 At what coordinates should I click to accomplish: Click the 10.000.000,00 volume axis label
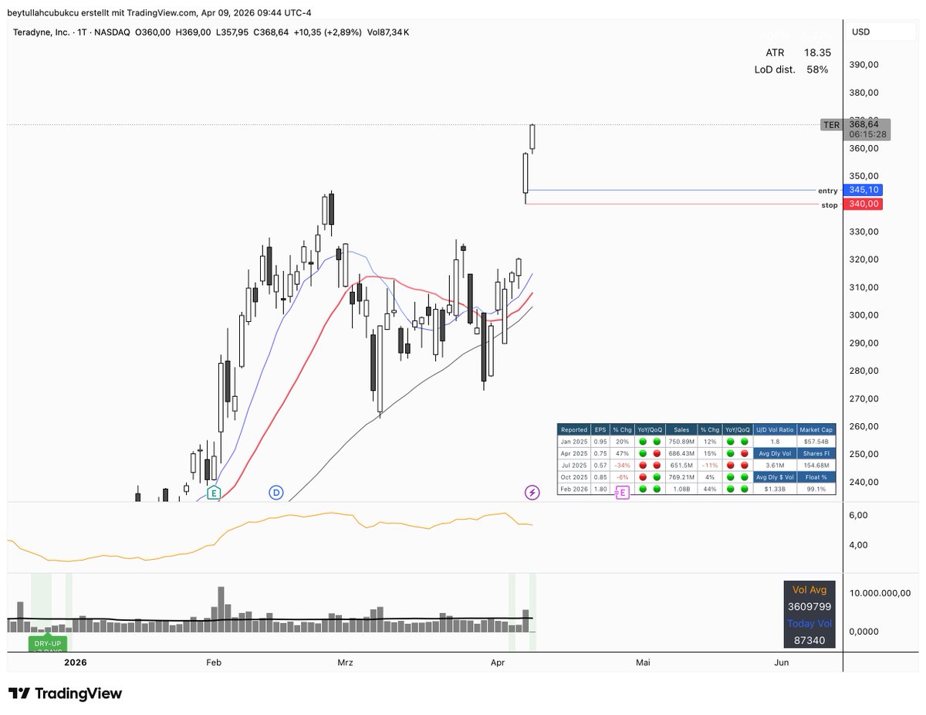click(880, 593)
